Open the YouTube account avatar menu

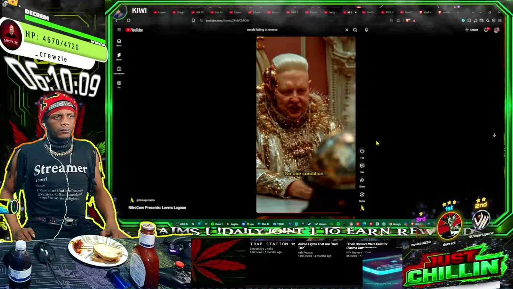(497, 30)
